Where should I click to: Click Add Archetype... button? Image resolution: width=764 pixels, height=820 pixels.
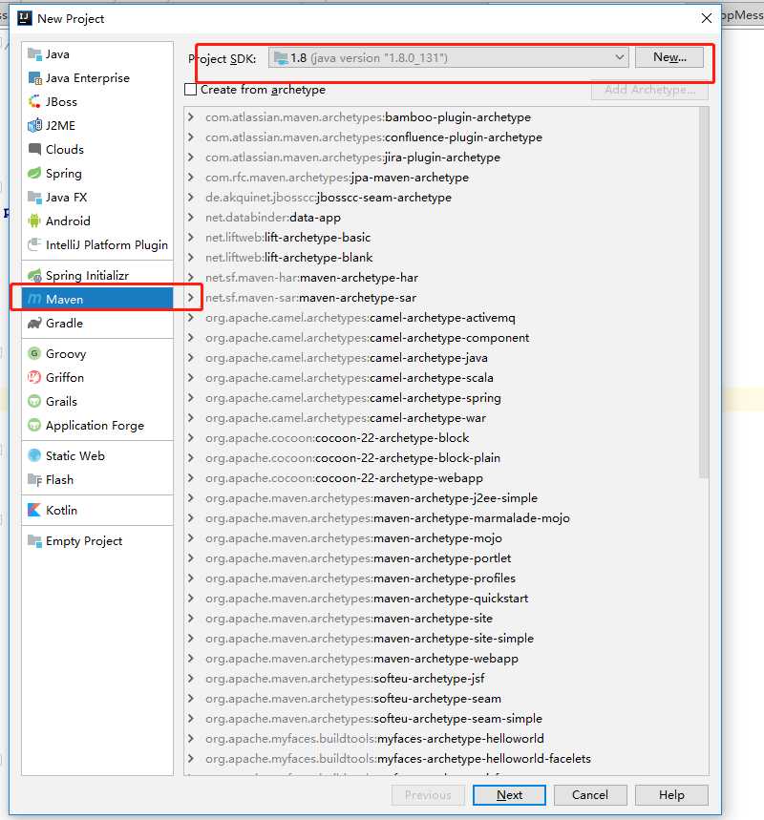(x=650, y=90)
